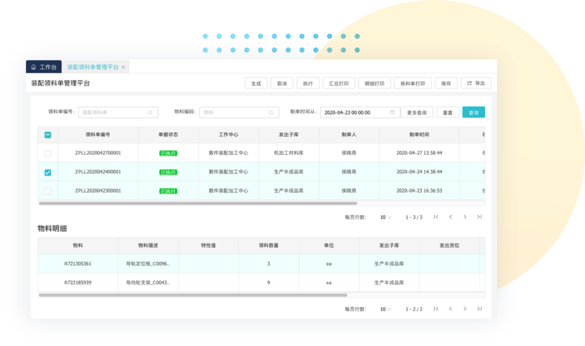Go to next page in upper table pagination
This screenshot has width=585, height=346.
point(465,217)
